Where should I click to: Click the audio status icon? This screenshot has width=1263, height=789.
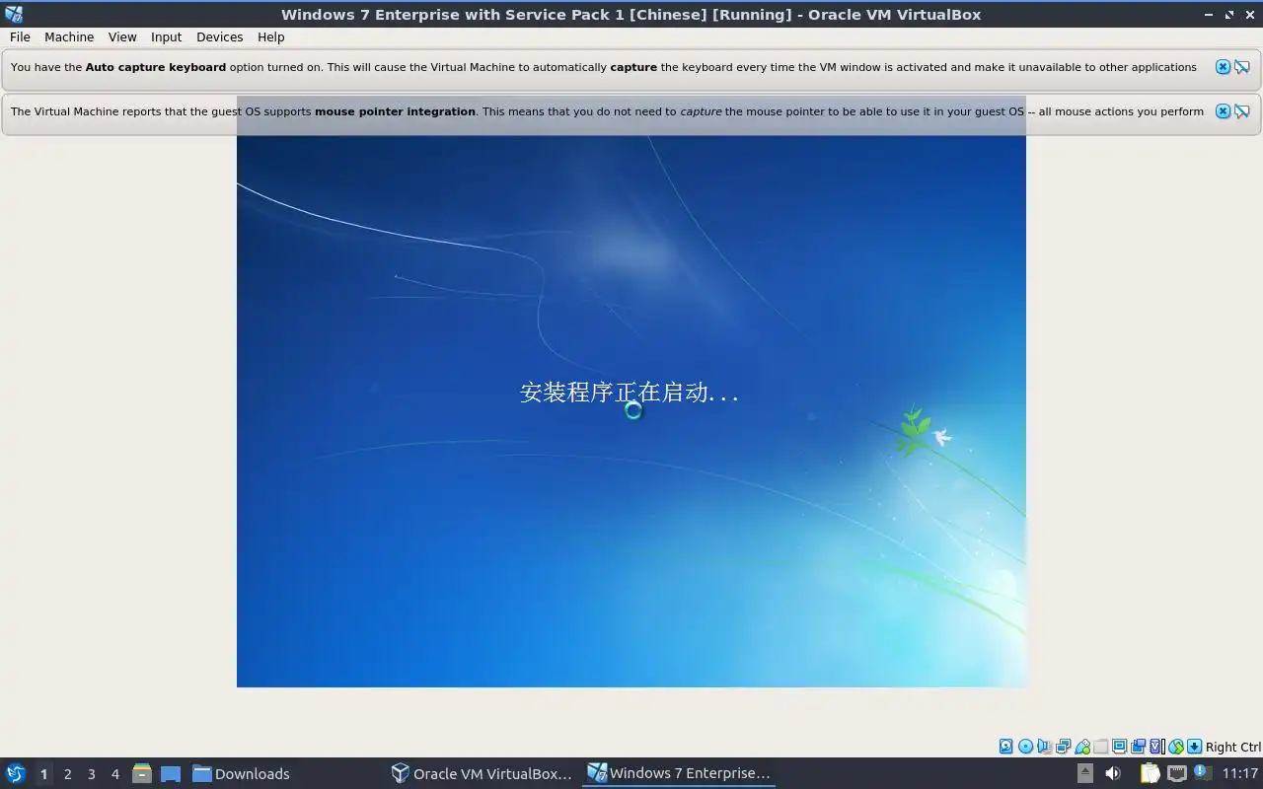[x=1044, y=747]
